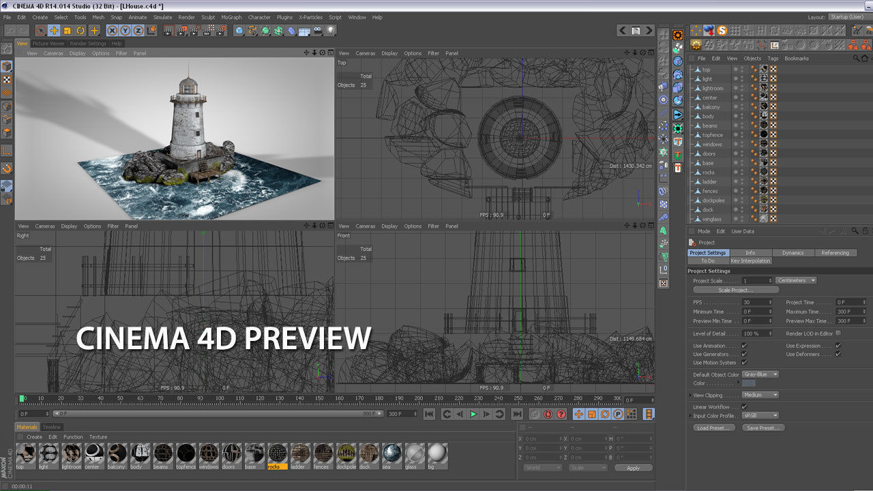Screen dimensions: 873x491
Task: Click the orange S plugin icon
Action: pos(722,31)
